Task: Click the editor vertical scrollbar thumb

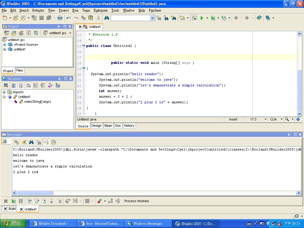Action: (x=299, y=90)
